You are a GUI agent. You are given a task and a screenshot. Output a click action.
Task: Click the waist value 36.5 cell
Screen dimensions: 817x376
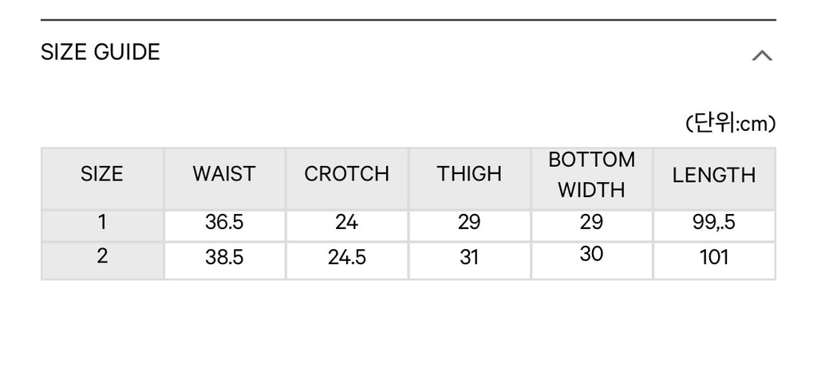(x=224, y=226)
